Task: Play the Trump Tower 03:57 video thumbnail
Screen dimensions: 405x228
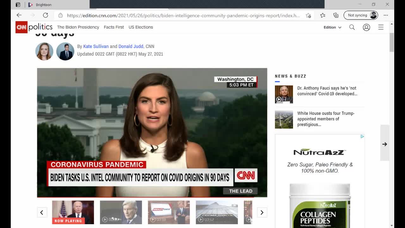Action: [217, 212]
